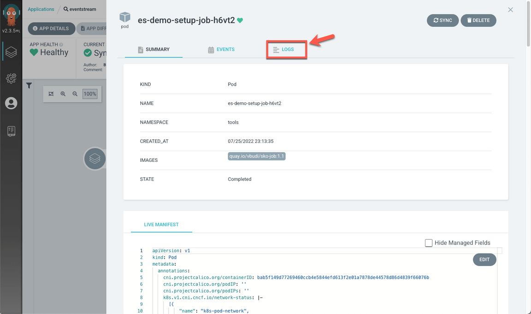Open User Info from sidebar person icon

pos(11,103)
